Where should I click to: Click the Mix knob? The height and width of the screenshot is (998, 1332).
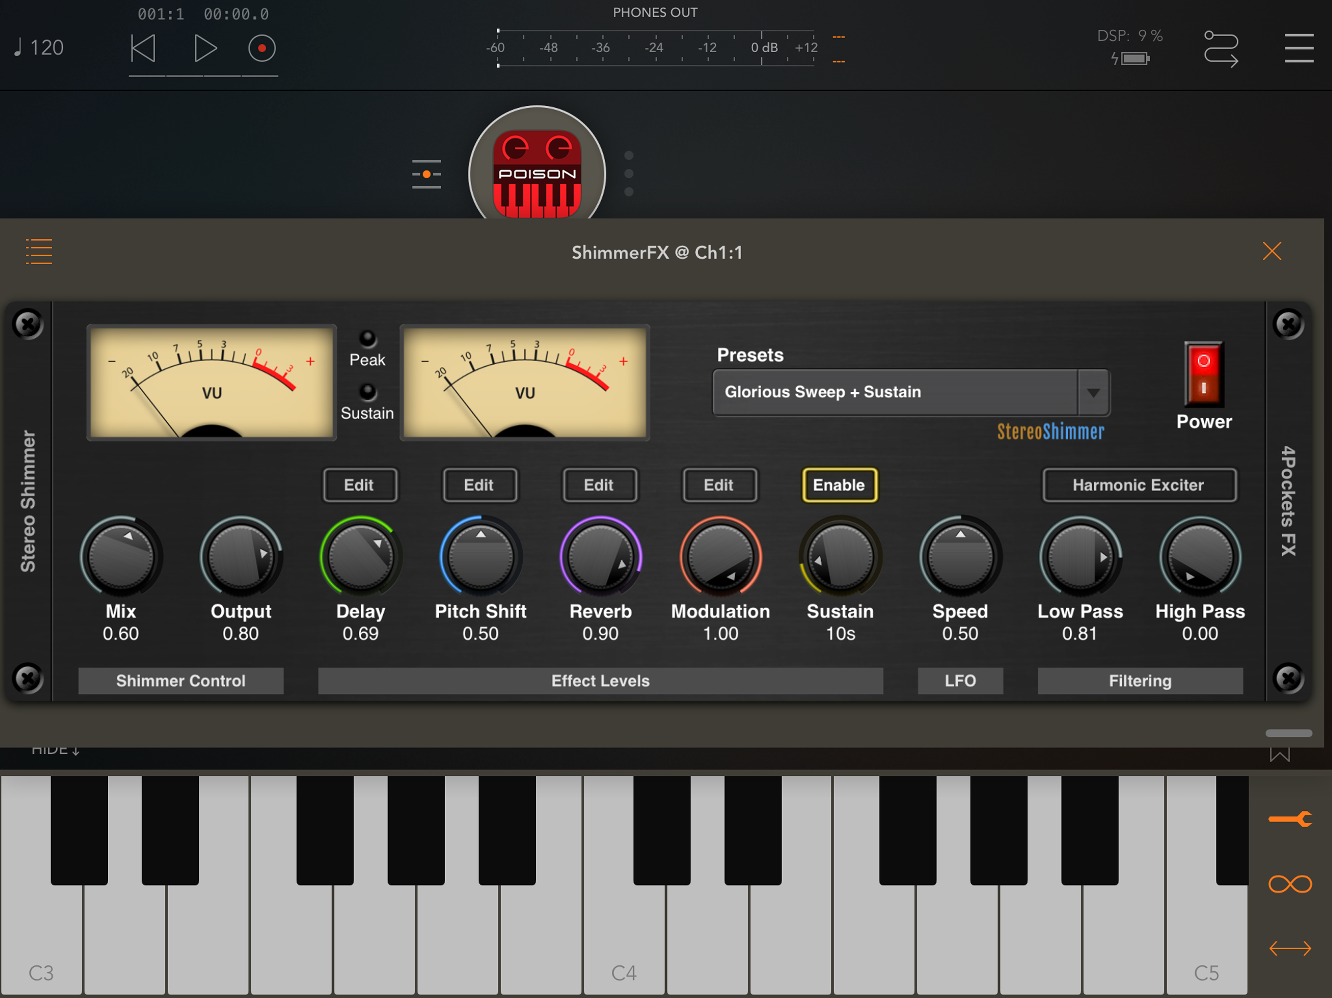pos(120,557)
